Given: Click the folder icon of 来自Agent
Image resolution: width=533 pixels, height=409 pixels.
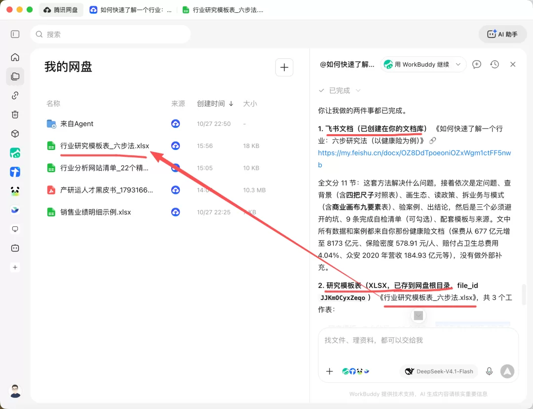Looking at the screenshot, I should point(51,124).
